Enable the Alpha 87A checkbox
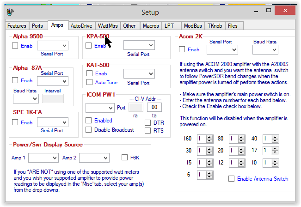 tap(15, 80)
